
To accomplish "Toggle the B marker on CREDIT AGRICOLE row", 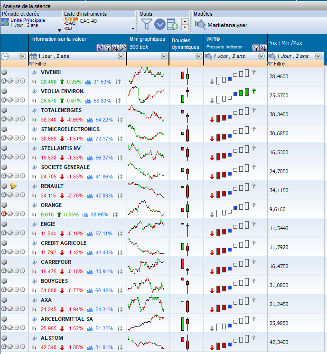I will (10, 252).
